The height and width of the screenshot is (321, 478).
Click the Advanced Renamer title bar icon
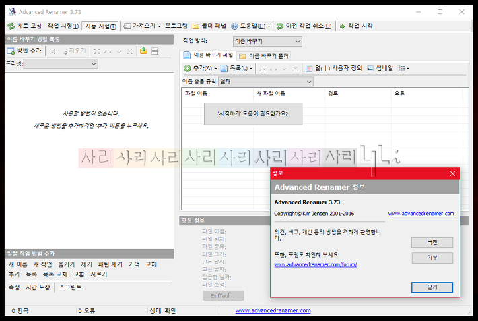pyautogui.click(x=12, y=12)
